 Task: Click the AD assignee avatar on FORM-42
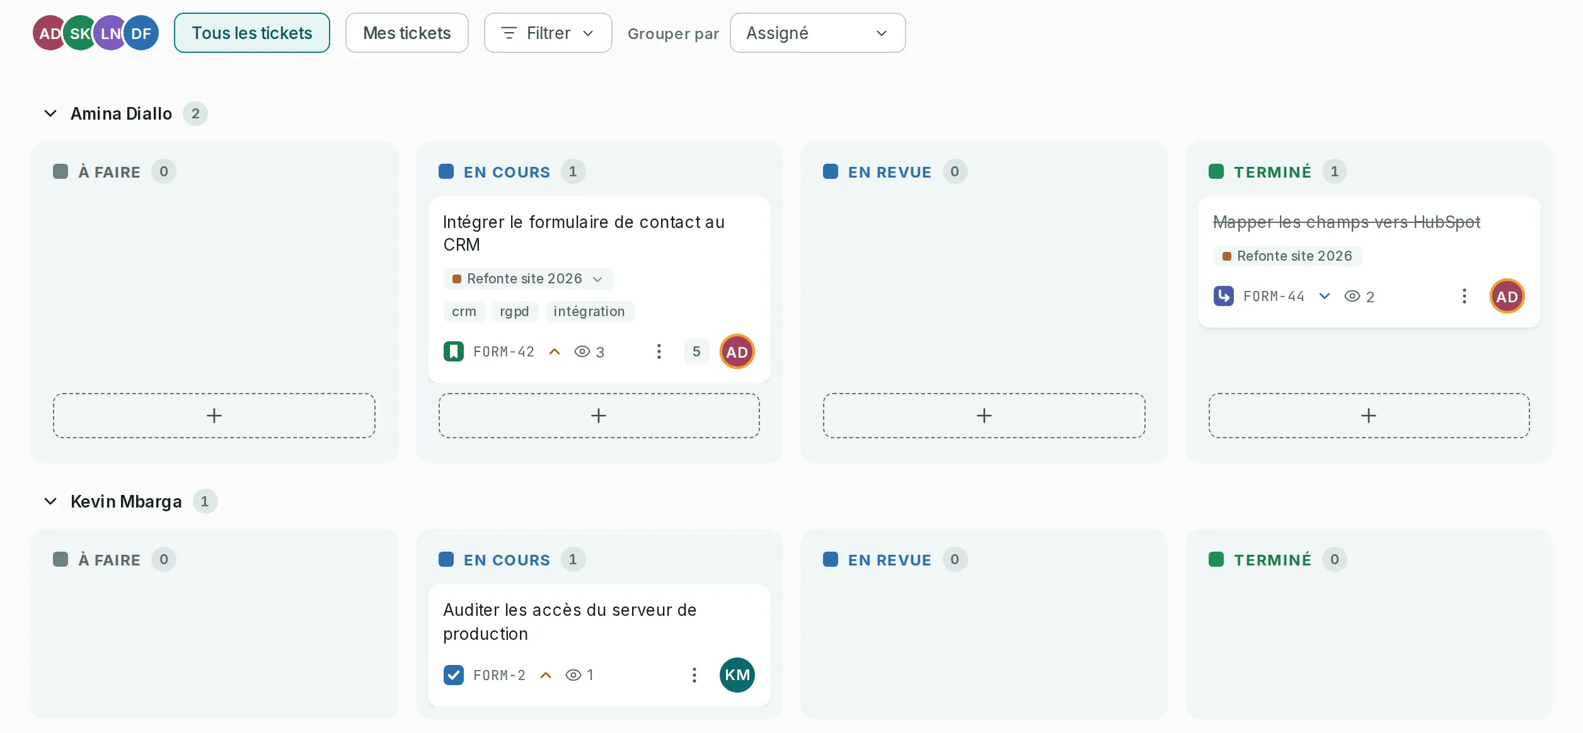[737, 351]
